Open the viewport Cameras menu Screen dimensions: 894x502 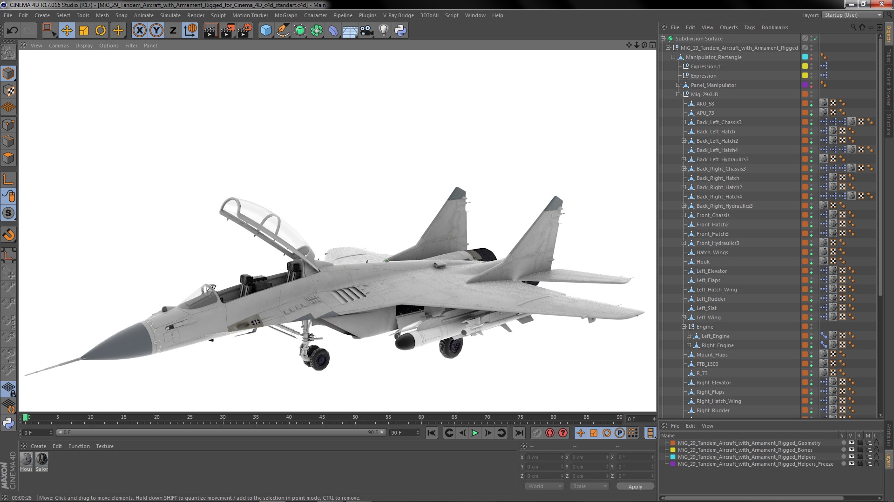point(59,46)
